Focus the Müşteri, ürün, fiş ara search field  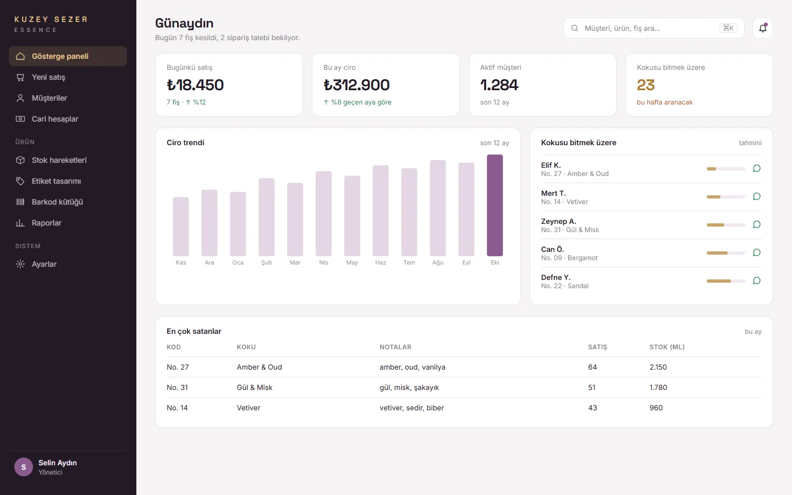654,28
